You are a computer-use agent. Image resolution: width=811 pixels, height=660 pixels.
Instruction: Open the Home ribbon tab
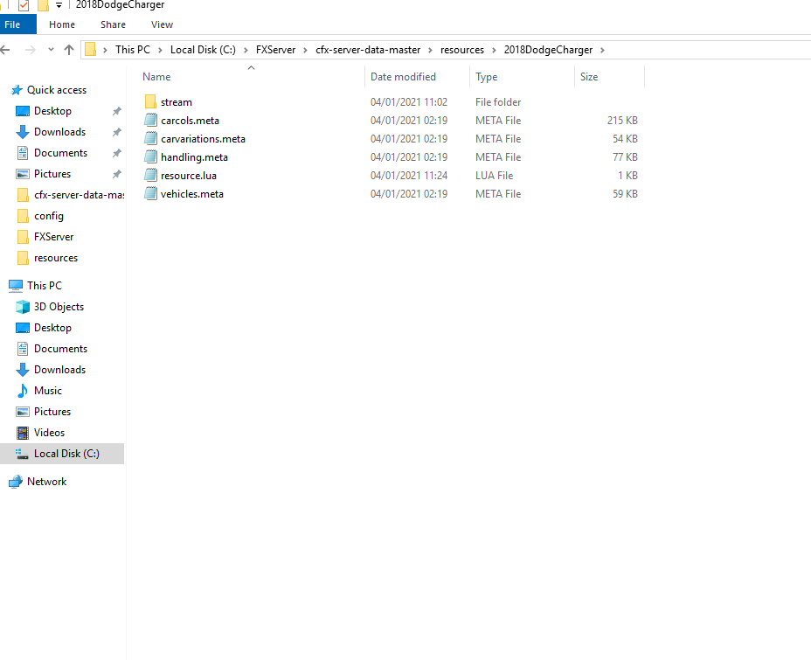pyautogui.click(x=62, y=24)
